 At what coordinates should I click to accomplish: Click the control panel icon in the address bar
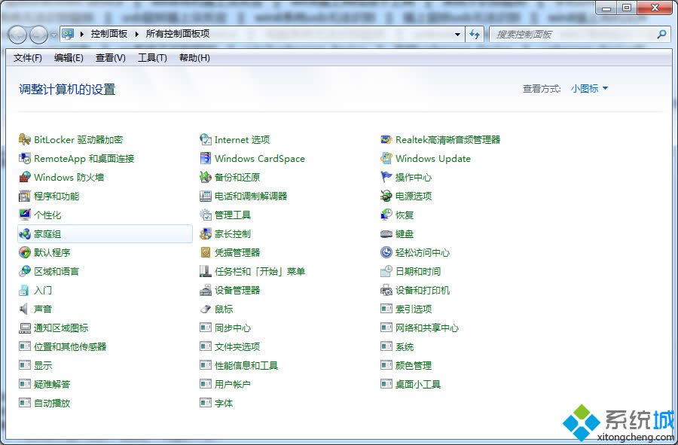[x=68, y=34]
